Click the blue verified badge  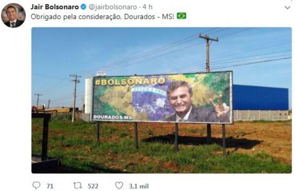point(83,7)
